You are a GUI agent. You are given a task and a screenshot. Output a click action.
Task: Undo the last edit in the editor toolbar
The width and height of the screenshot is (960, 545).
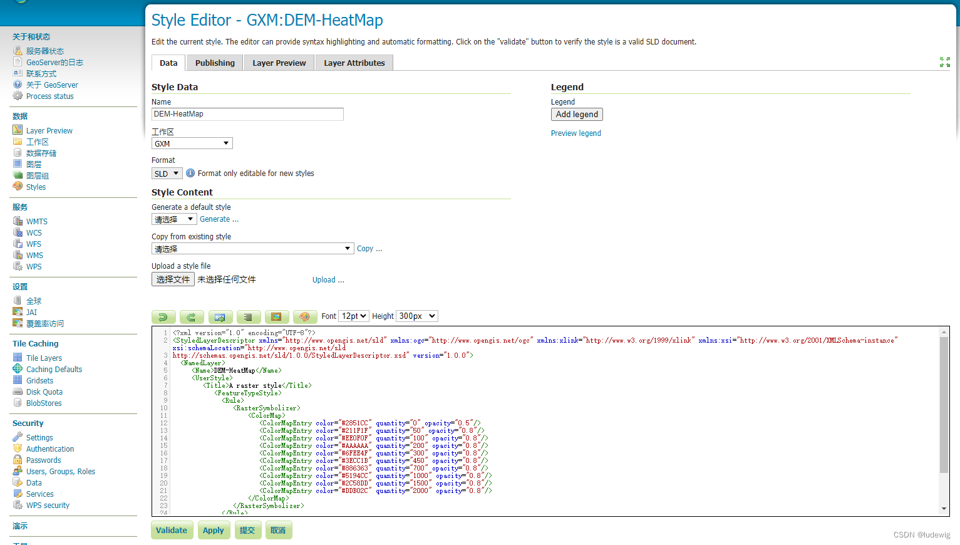[163, 317]
